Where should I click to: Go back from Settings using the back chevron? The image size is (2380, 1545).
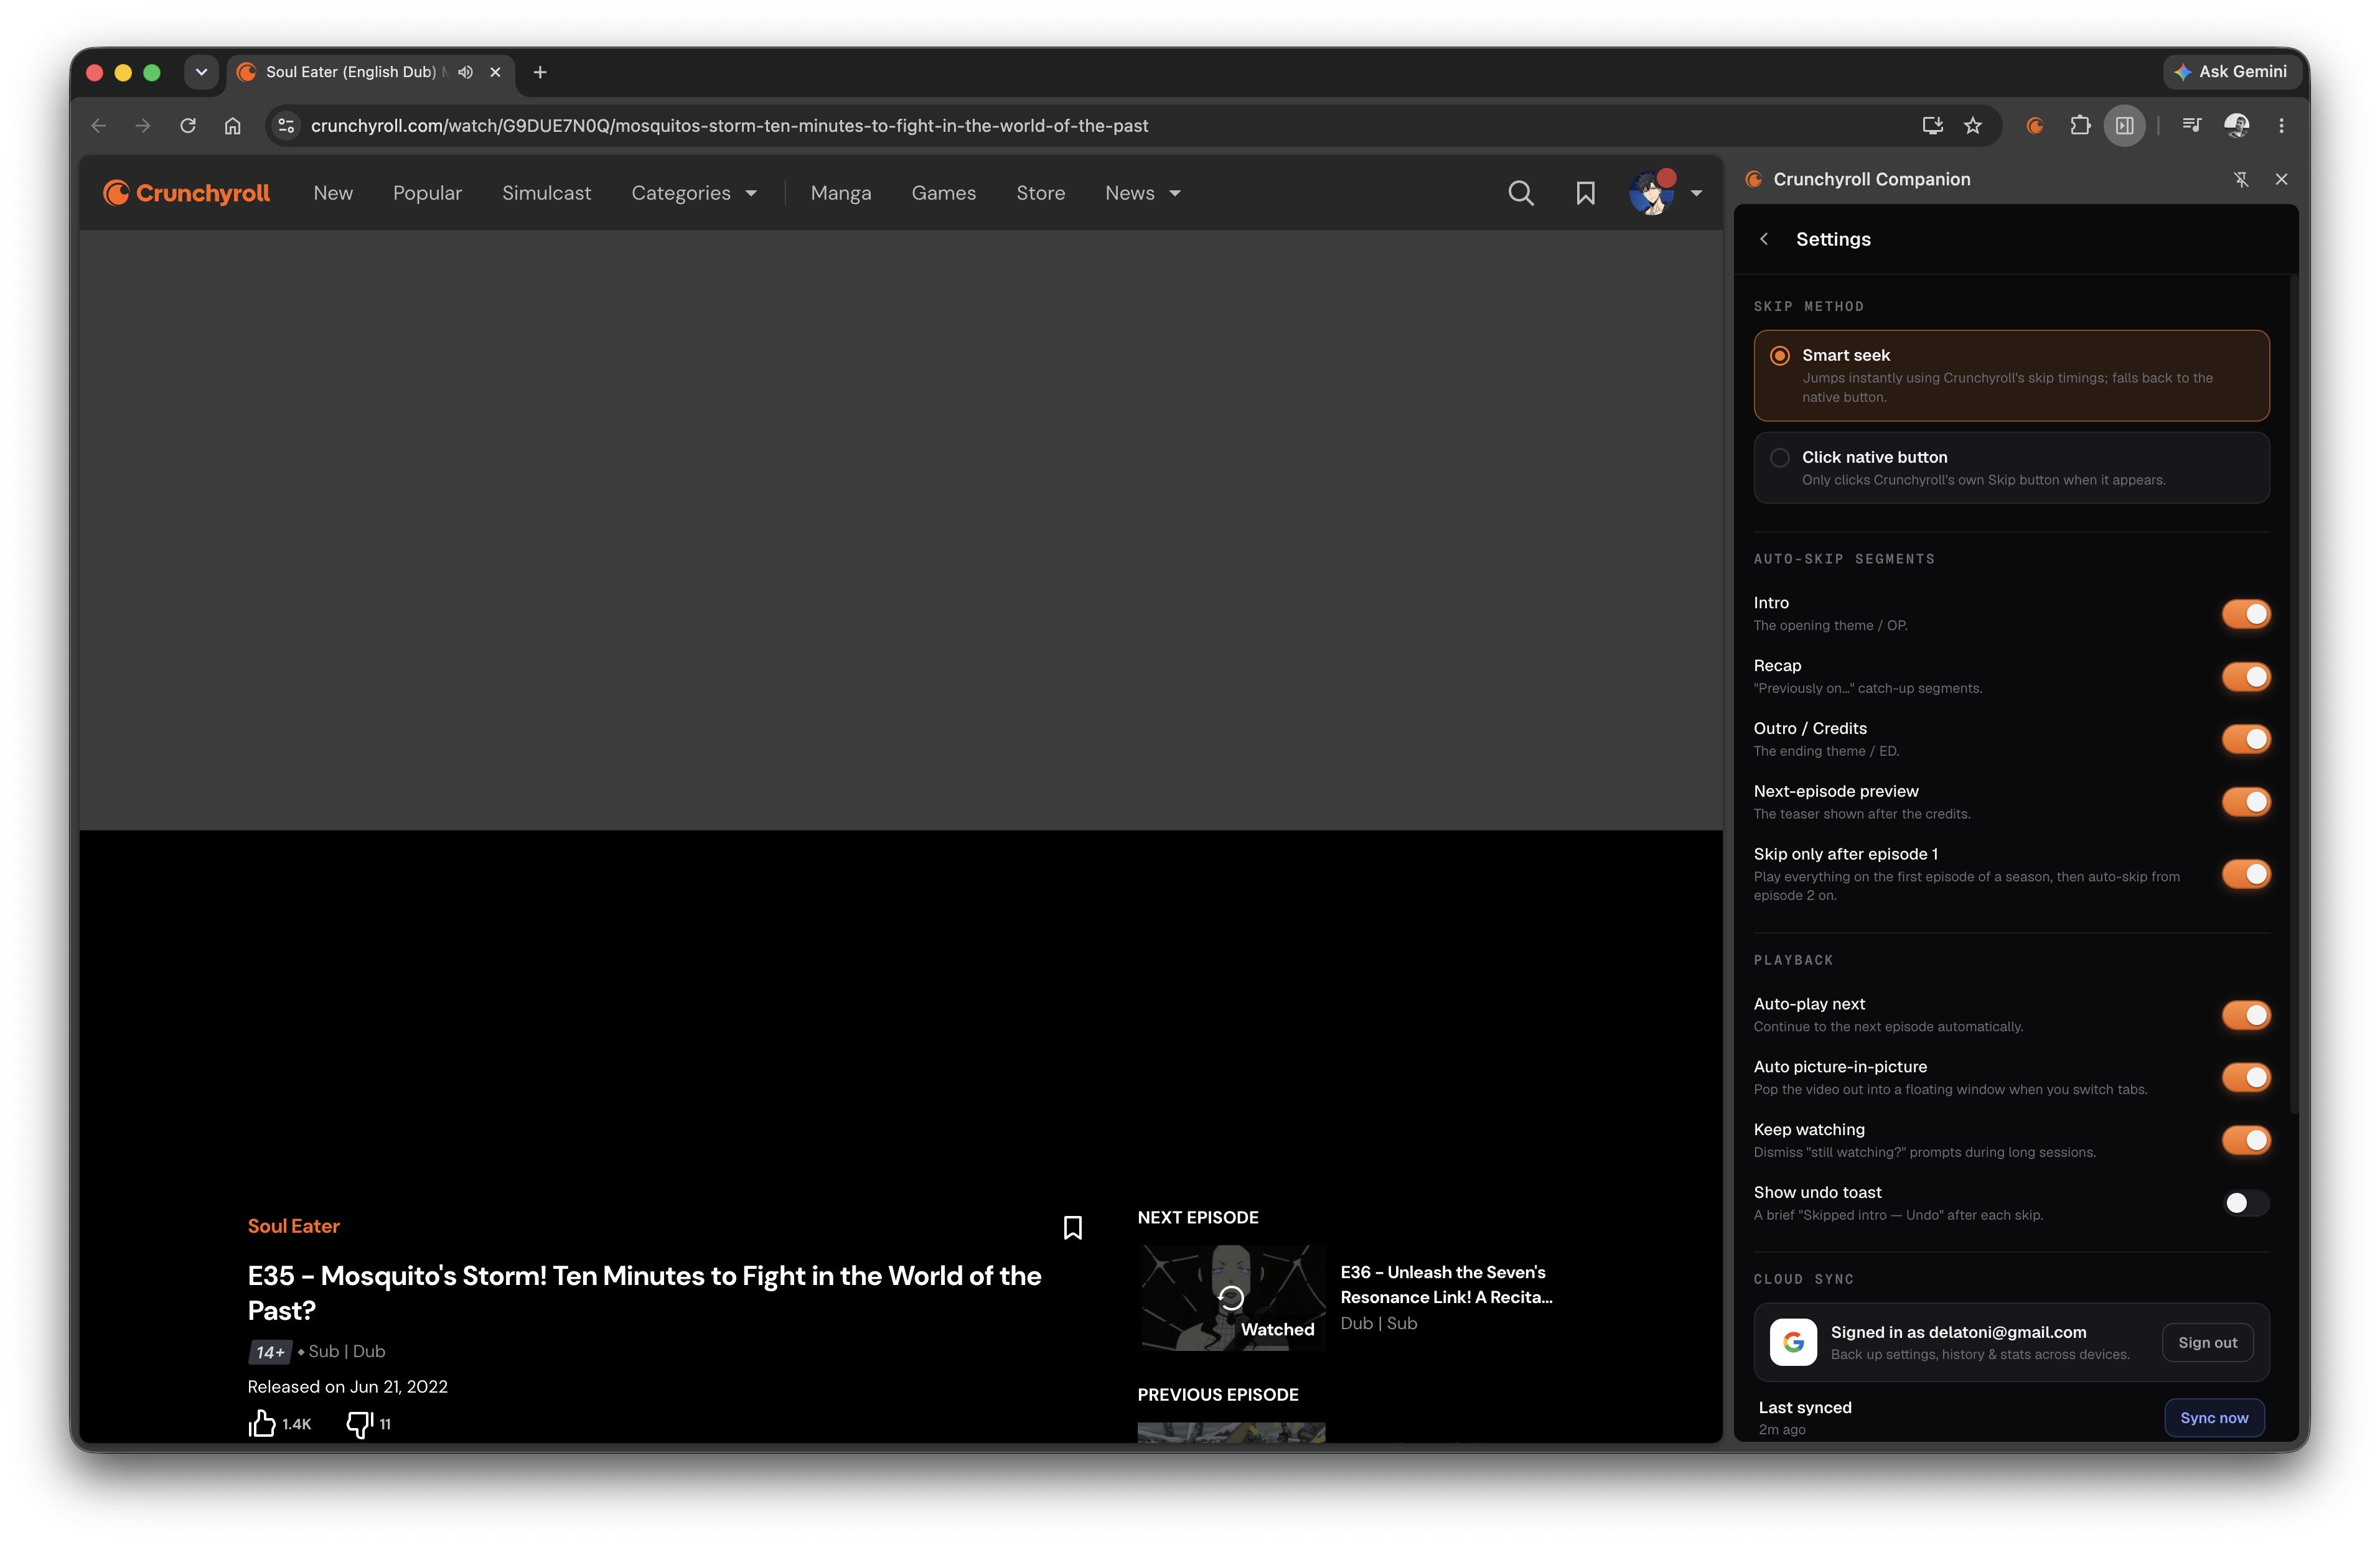pos(1764,239)
